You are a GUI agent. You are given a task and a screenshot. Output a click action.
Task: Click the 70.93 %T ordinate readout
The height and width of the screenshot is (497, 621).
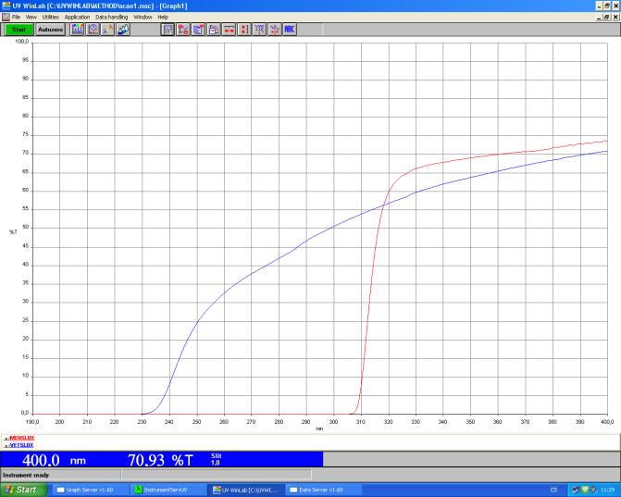tap(160, 460)
